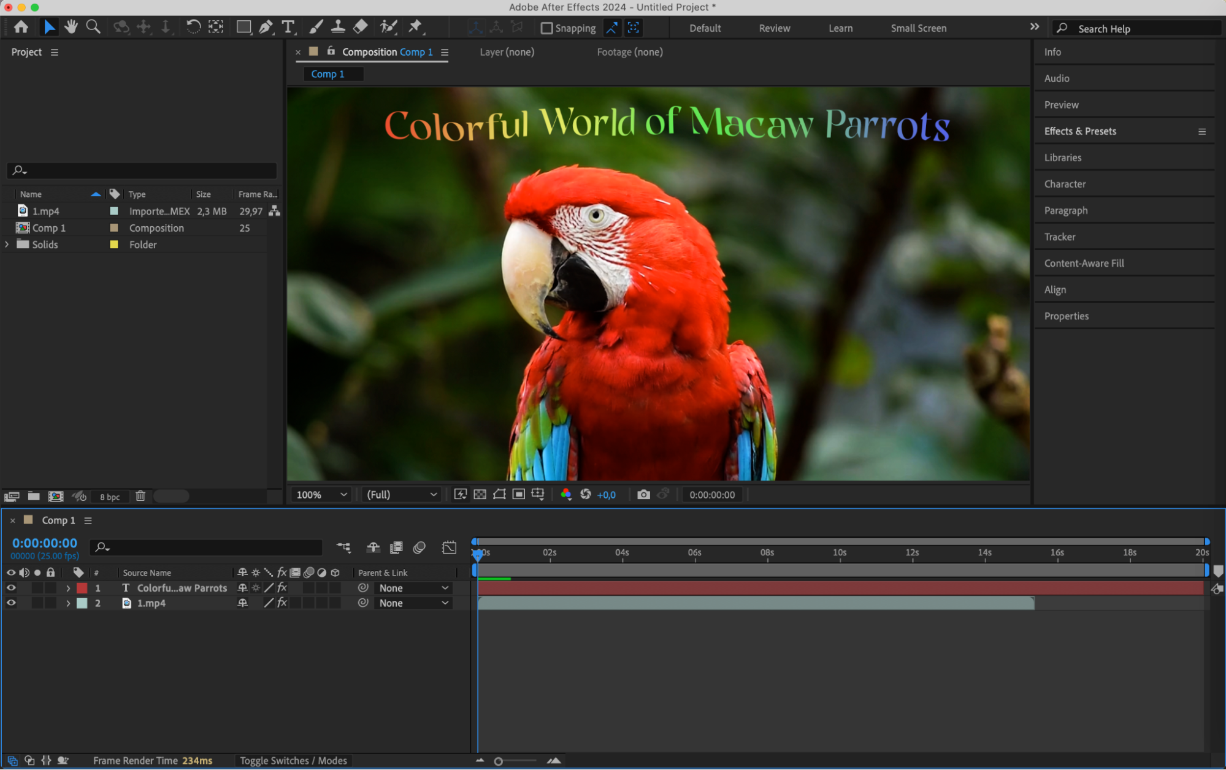1226x770 pixels.
Task: Toggle visibility of 1.mp4 layer
Action: click(11, 603)
